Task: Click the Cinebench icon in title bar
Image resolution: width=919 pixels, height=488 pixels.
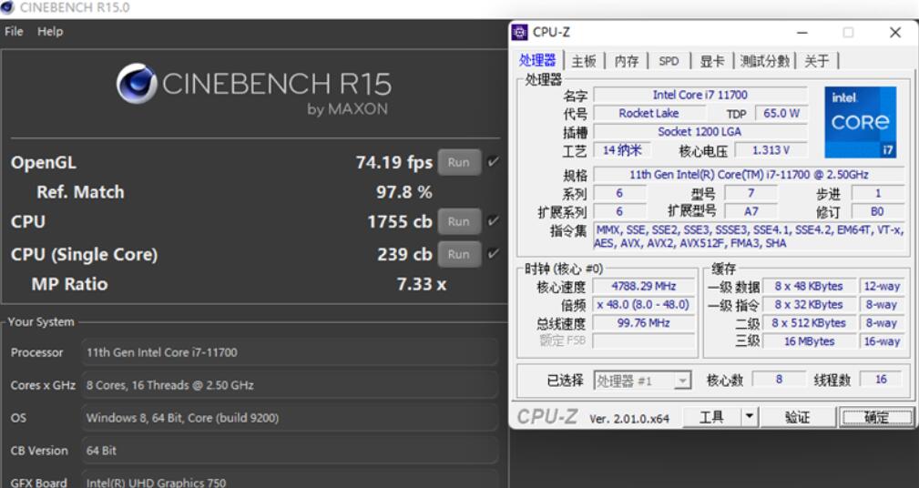Action: pos(9,7)
